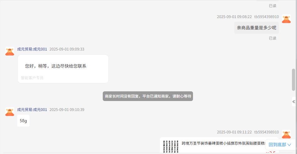This screenshot has height=154, width=297.
Task: Click seller avatar beside 09:09:33 message
Action: pos(10,51)
